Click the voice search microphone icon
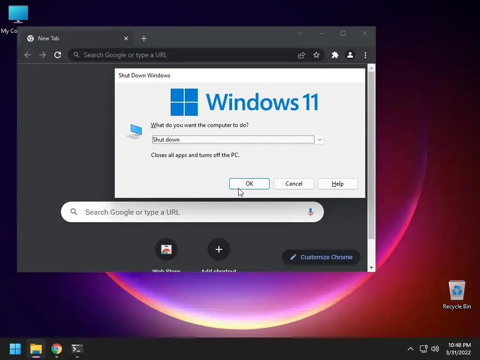Screen dimensions: 480x360 click(x=310, y=212)
